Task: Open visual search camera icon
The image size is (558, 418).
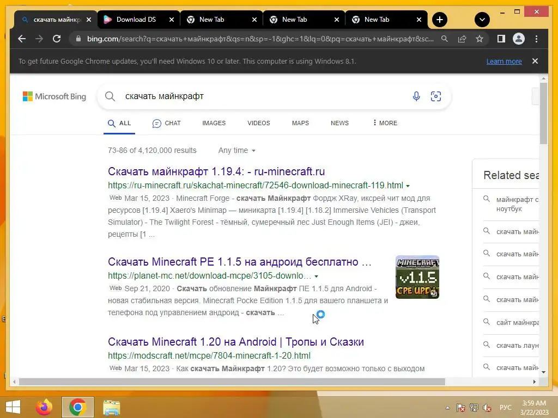Action: tap(435, 96)
